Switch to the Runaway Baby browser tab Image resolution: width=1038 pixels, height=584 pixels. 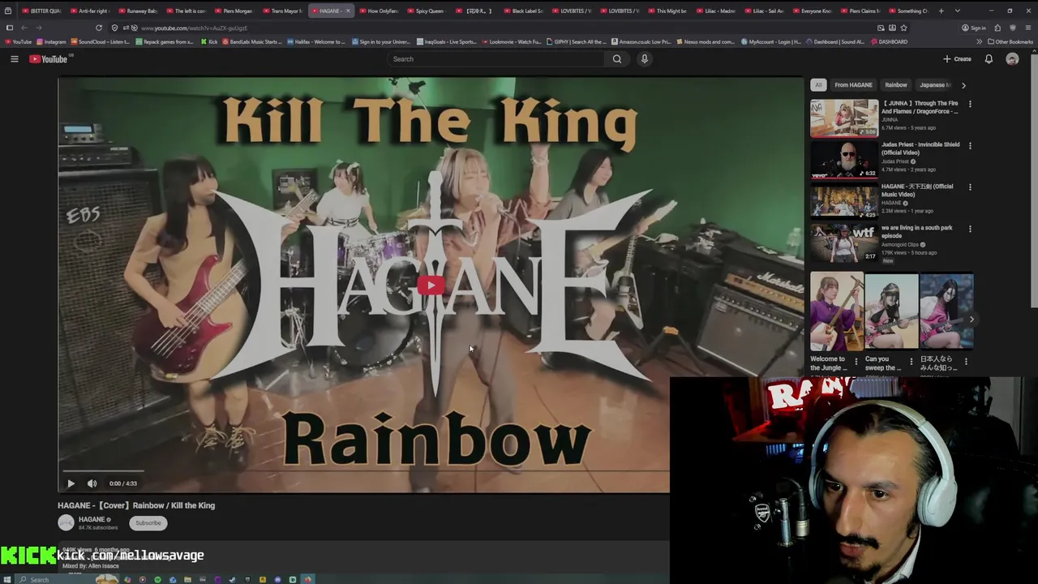(x=139, y=11)
